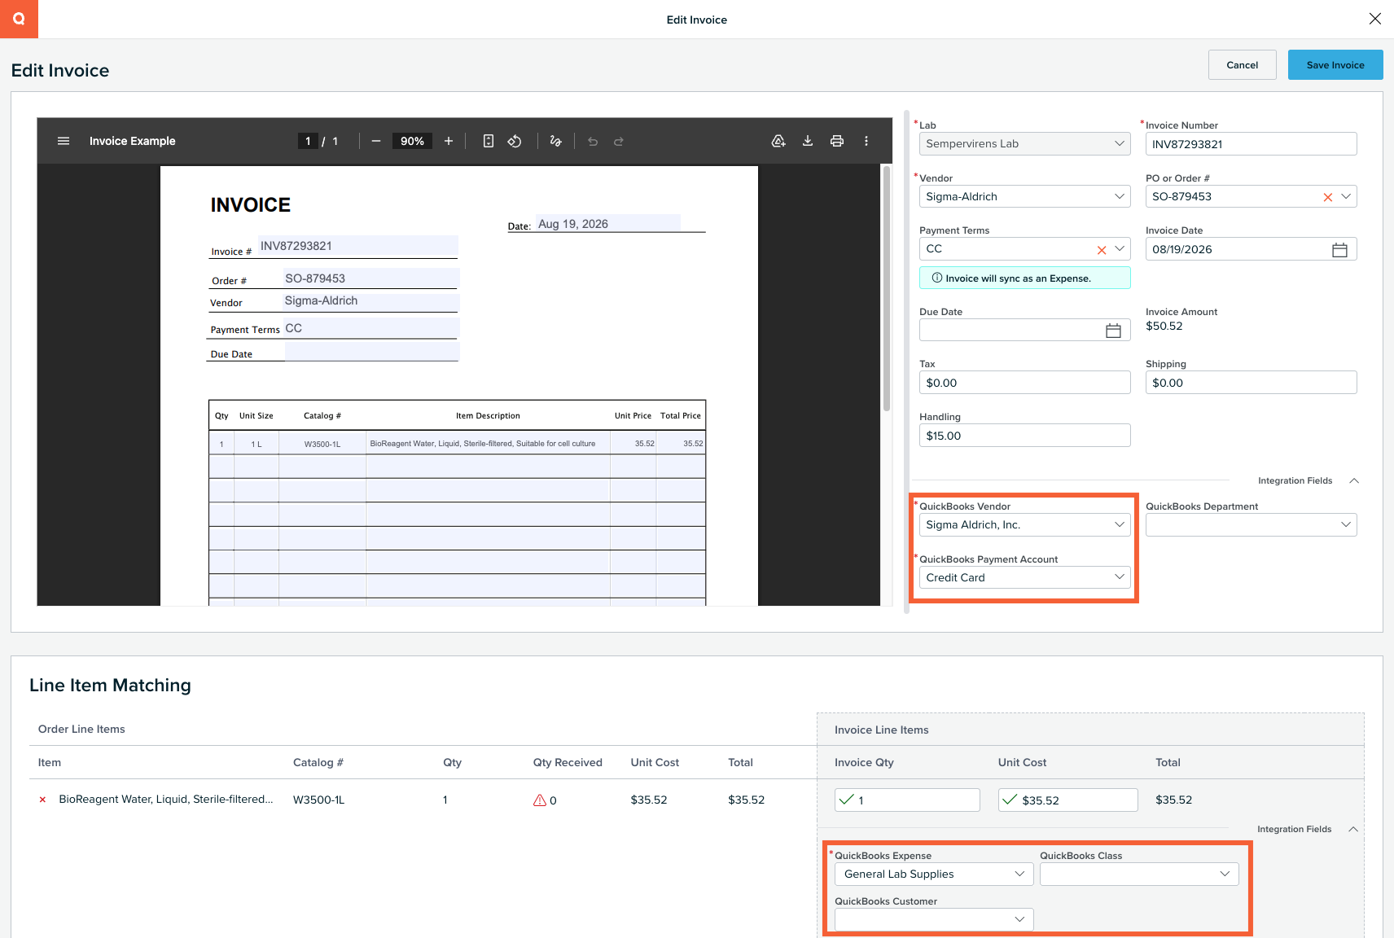Open the Vendor dropdown showing Sigma-Aldrich

tap(1024, 196)
